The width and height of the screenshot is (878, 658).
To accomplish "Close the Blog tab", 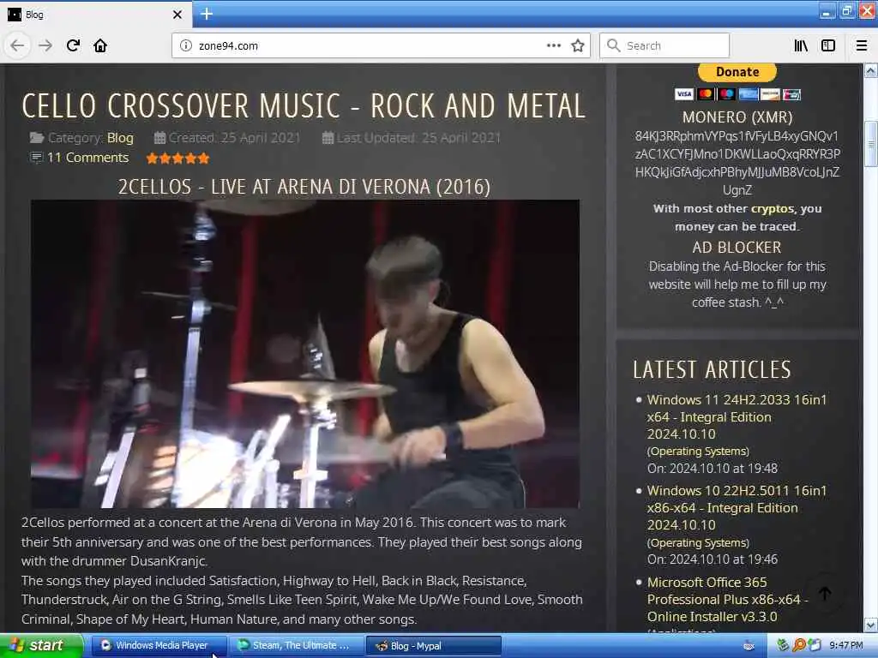I will pos(177,15).
